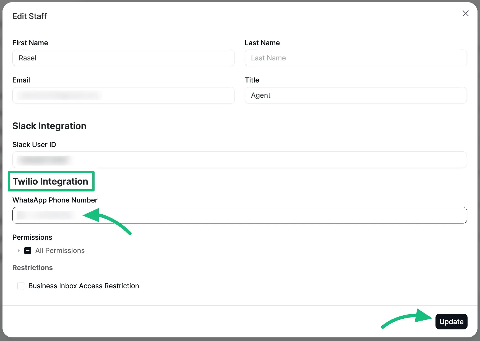Focus the Last Name text box

tap(356, 58)
